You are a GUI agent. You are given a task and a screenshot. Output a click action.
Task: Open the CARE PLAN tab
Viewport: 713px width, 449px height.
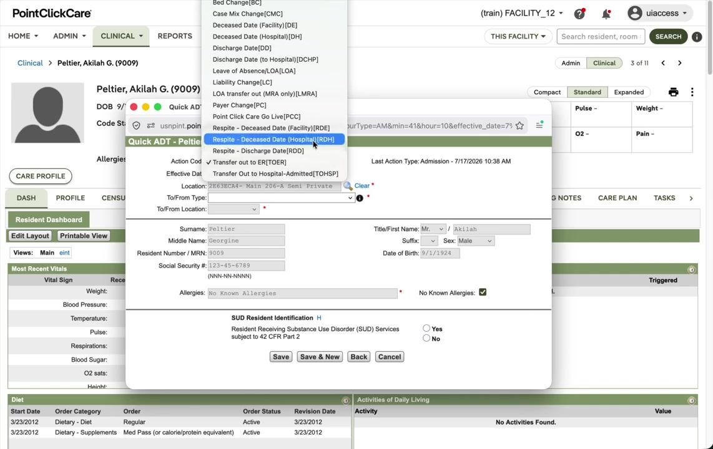(x=617, y=198)
